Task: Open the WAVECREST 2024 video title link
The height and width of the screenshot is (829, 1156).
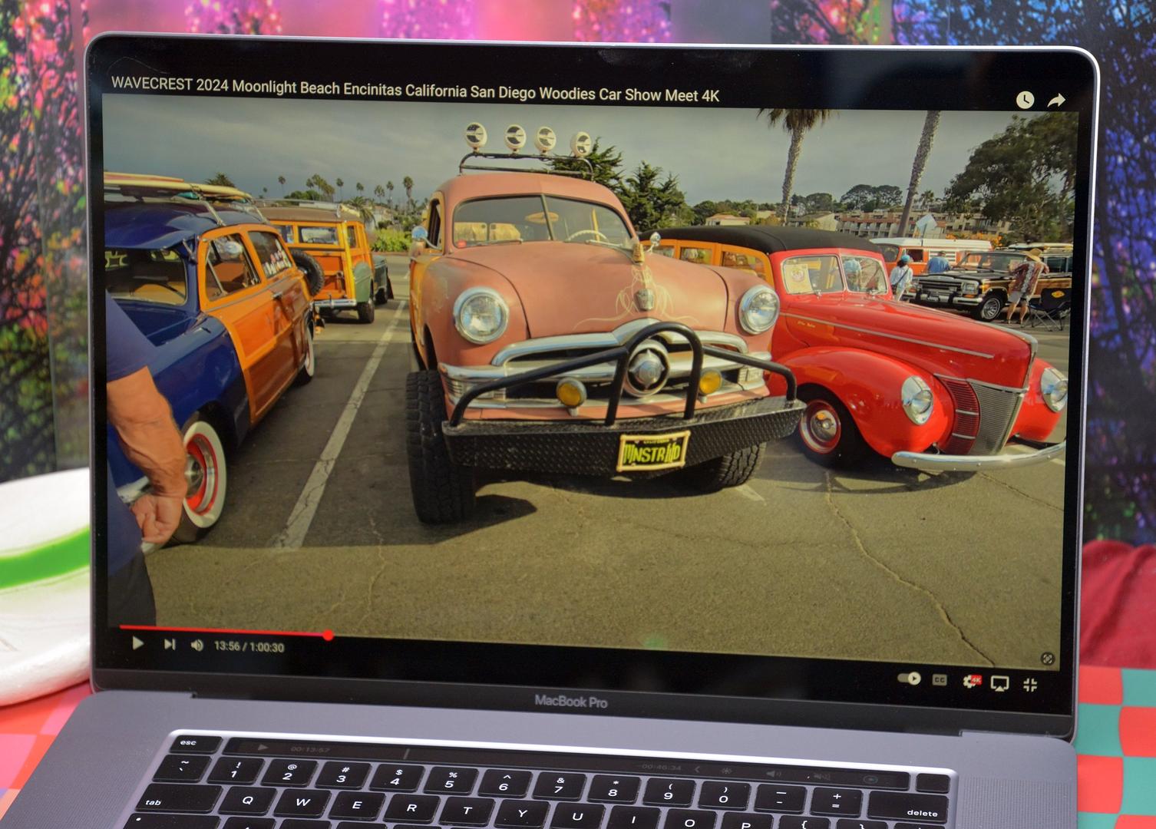Action: coord(415,89)
